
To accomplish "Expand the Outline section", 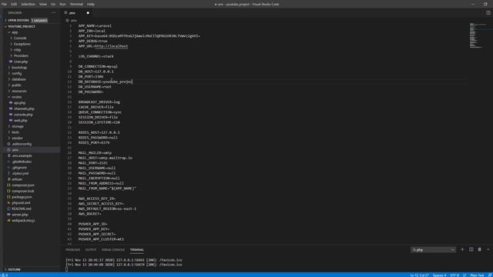I will coord(14,269).
